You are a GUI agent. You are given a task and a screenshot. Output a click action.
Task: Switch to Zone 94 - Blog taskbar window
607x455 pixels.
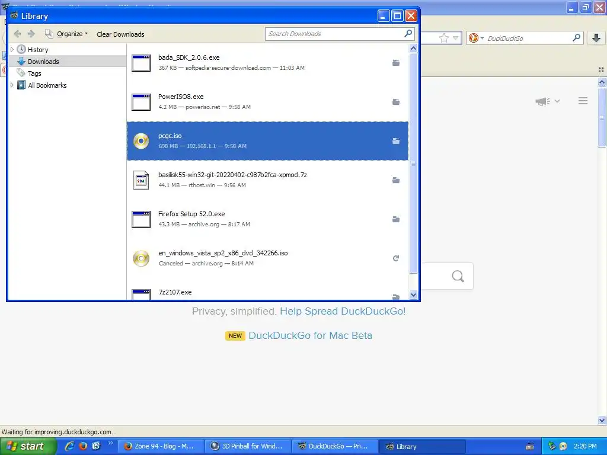[x=159, y=446]
